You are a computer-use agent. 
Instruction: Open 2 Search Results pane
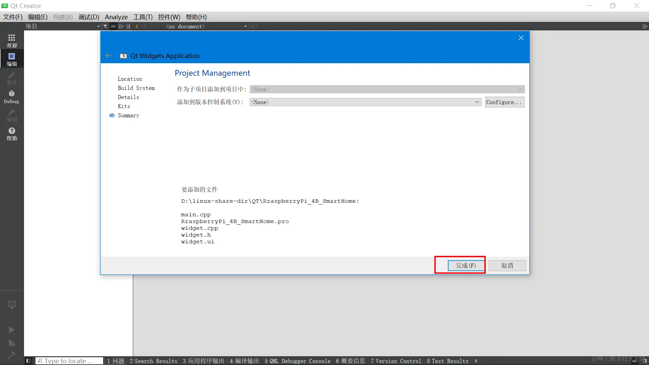tap(153, 361)
